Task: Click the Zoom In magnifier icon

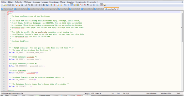Action: [x=51, y=5]
